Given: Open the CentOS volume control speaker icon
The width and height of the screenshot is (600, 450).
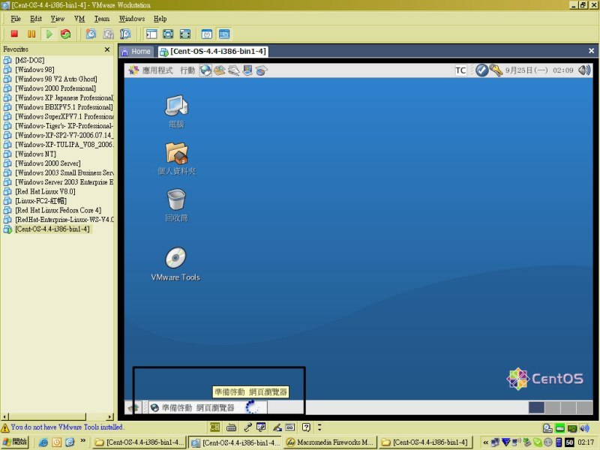Looking at the screenshot, I should point(584,70).
